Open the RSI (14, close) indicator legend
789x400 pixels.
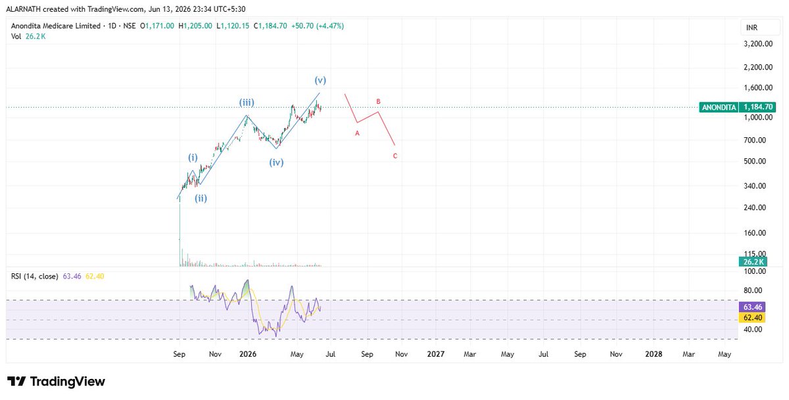(35, 276)
